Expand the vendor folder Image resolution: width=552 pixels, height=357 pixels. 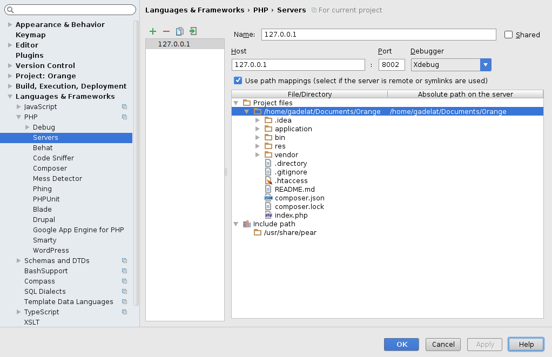(258, 154)
